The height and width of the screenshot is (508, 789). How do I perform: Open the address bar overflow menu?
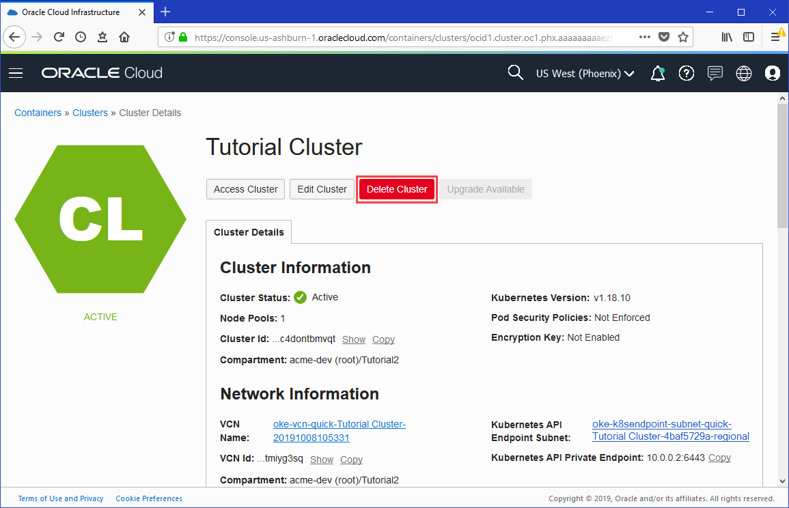pos(644,37)
